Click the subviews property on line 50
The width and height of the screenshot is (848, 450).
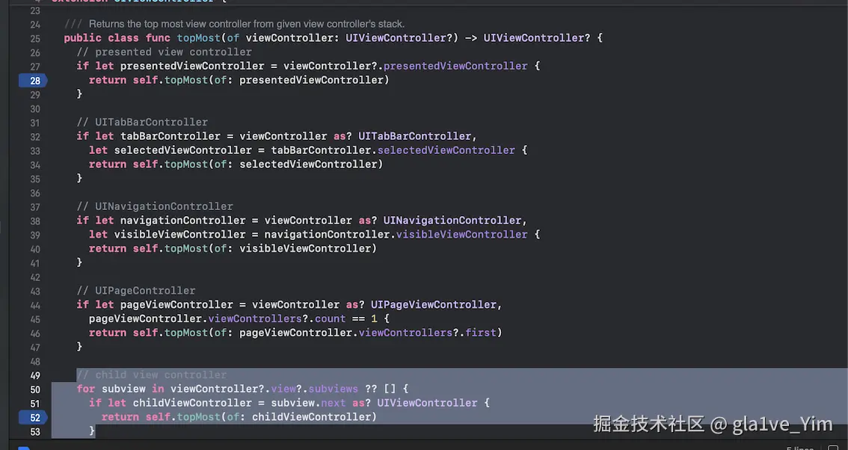pos(333,389)
